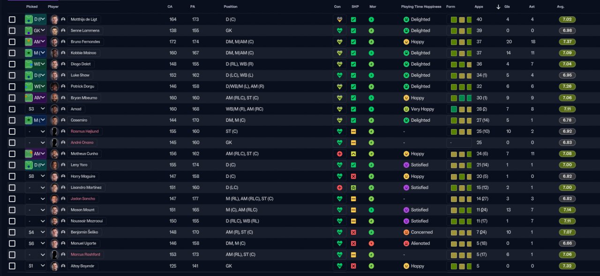Screen dimensions: 600x276
Task: Click Manuel Ugarte's red morale icon
Action: pyautogui.click(x=371, y=244)
